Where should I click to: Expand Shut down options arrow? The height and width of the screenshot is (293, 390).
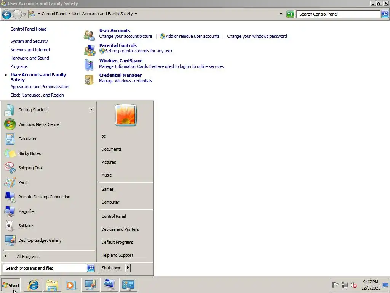[128, 268]
